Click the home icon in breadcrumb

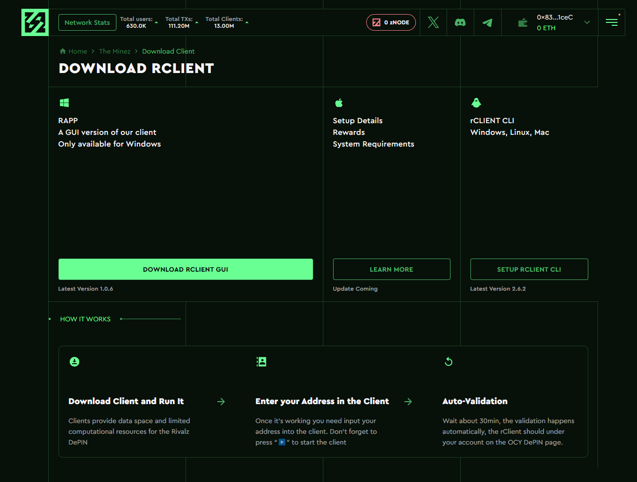click(x=62, y=51)
